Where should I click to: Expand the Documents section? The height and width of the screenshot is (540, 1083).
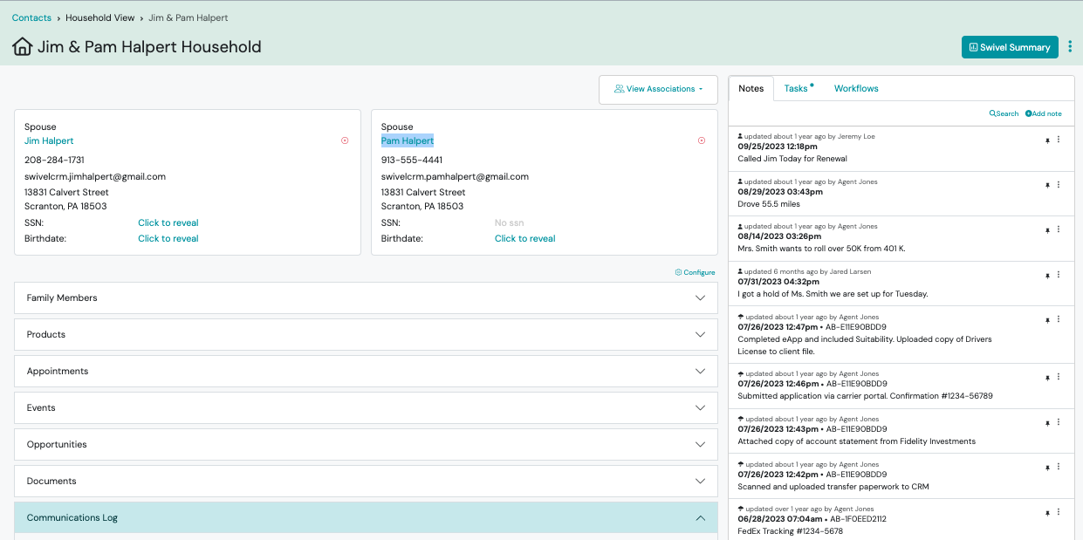(366, 481)
